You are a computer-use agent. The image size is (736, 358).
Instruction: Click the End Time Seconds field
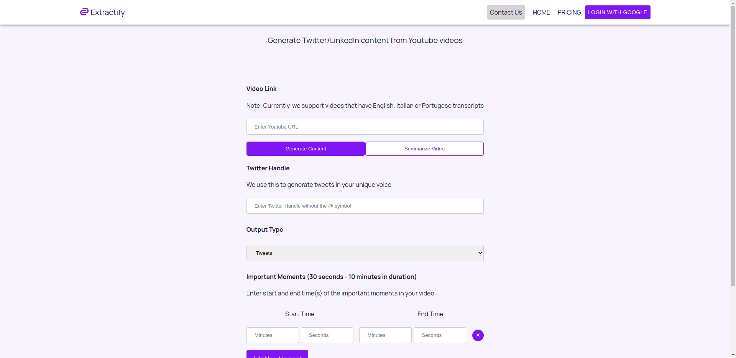tap(440, 335)
